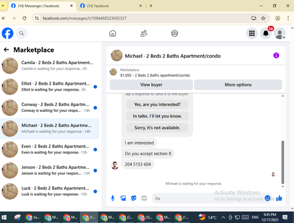Open the Menu grid icon
The height and width of the screenshot is (223, 294).
[x=252, y=34]
